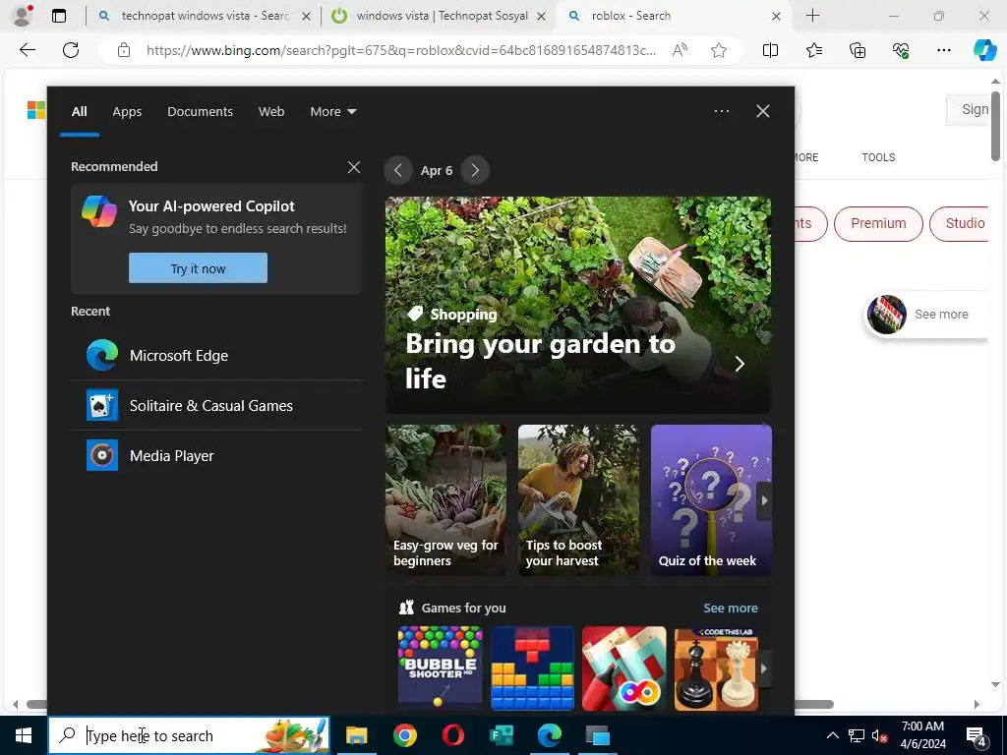Open File Explorer from taskbar
The height and width of the screenshot is (755, 1007).
tap(356, 735)
